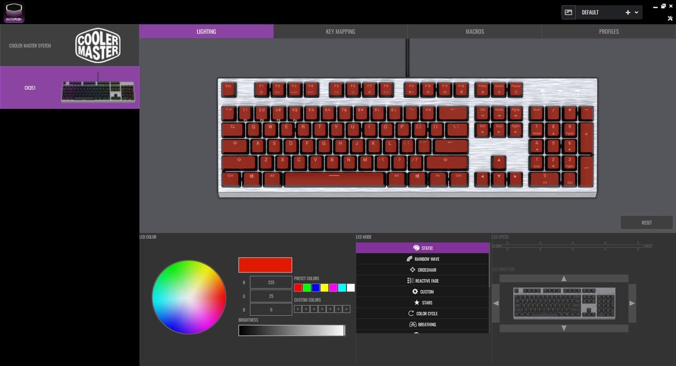Pick a hue from the color wheel
Screen dimensions: 676x366
point(189,297)
